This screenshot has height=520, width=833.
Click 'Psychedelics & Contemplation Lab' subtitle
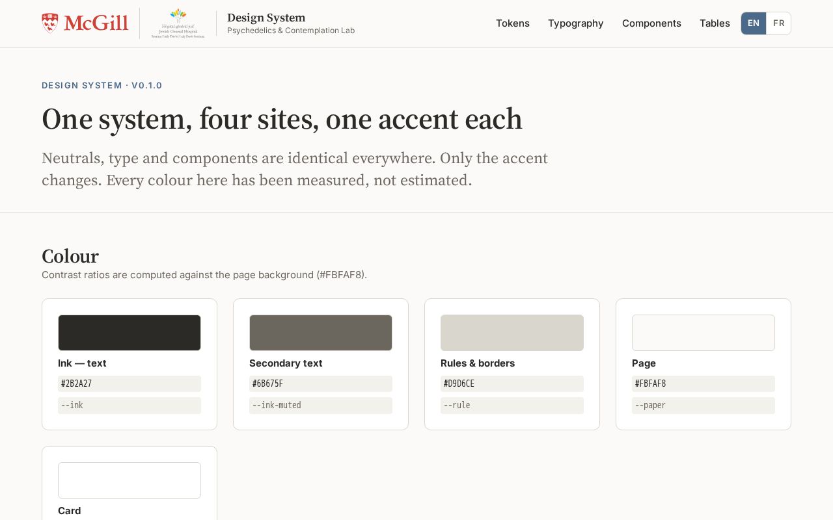[x=291, y=31]
